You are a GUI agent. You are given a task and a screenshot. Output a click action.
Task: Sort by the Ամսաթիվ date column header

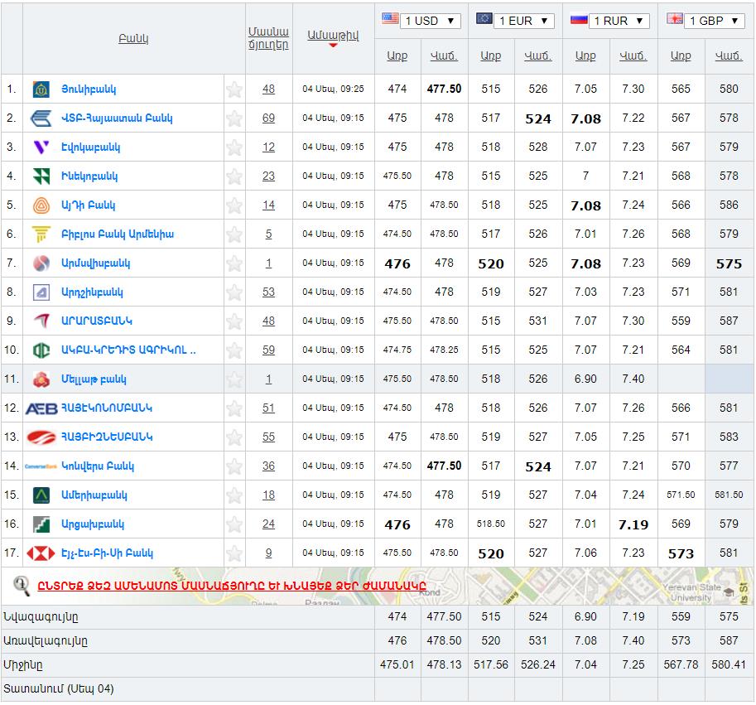click(333, 35)
